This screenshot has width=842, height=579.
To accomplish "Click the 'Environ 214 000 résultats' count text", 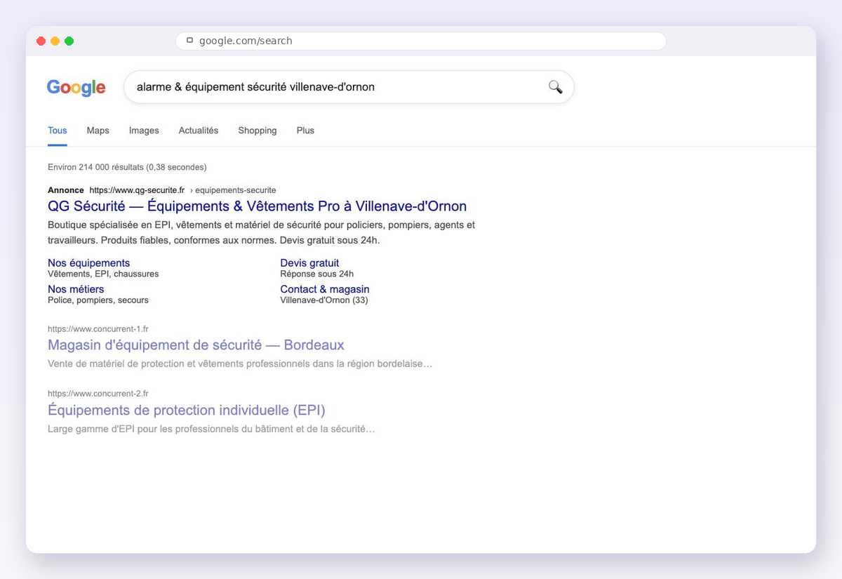I will (127, 167).
